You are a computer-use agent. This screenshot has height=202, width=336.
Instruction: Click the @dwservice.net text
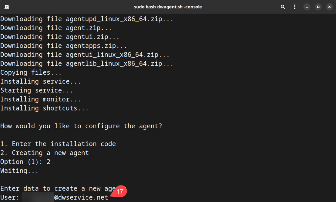81,197
